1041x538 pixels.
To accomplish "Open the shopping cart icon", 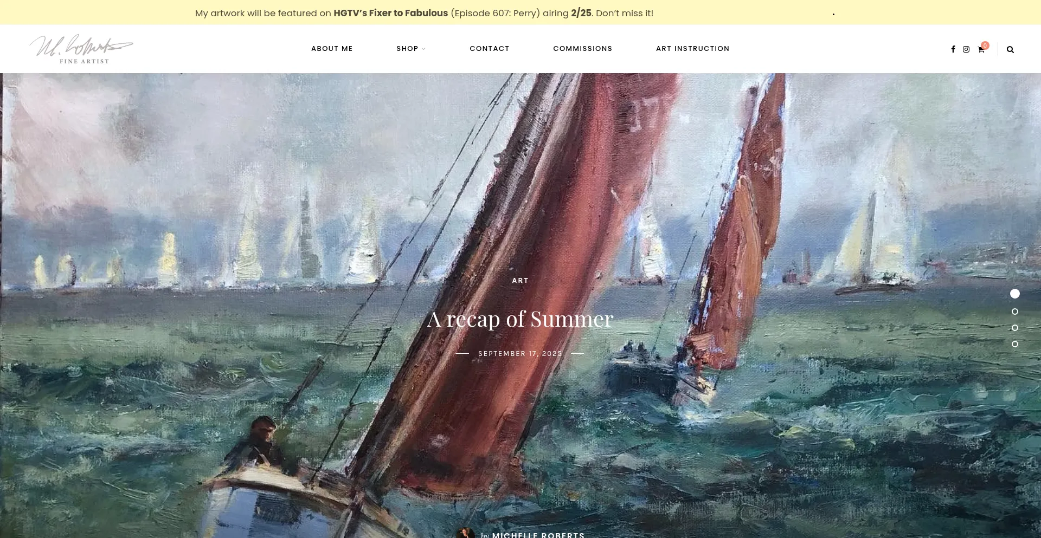I will tap(981, 49).
